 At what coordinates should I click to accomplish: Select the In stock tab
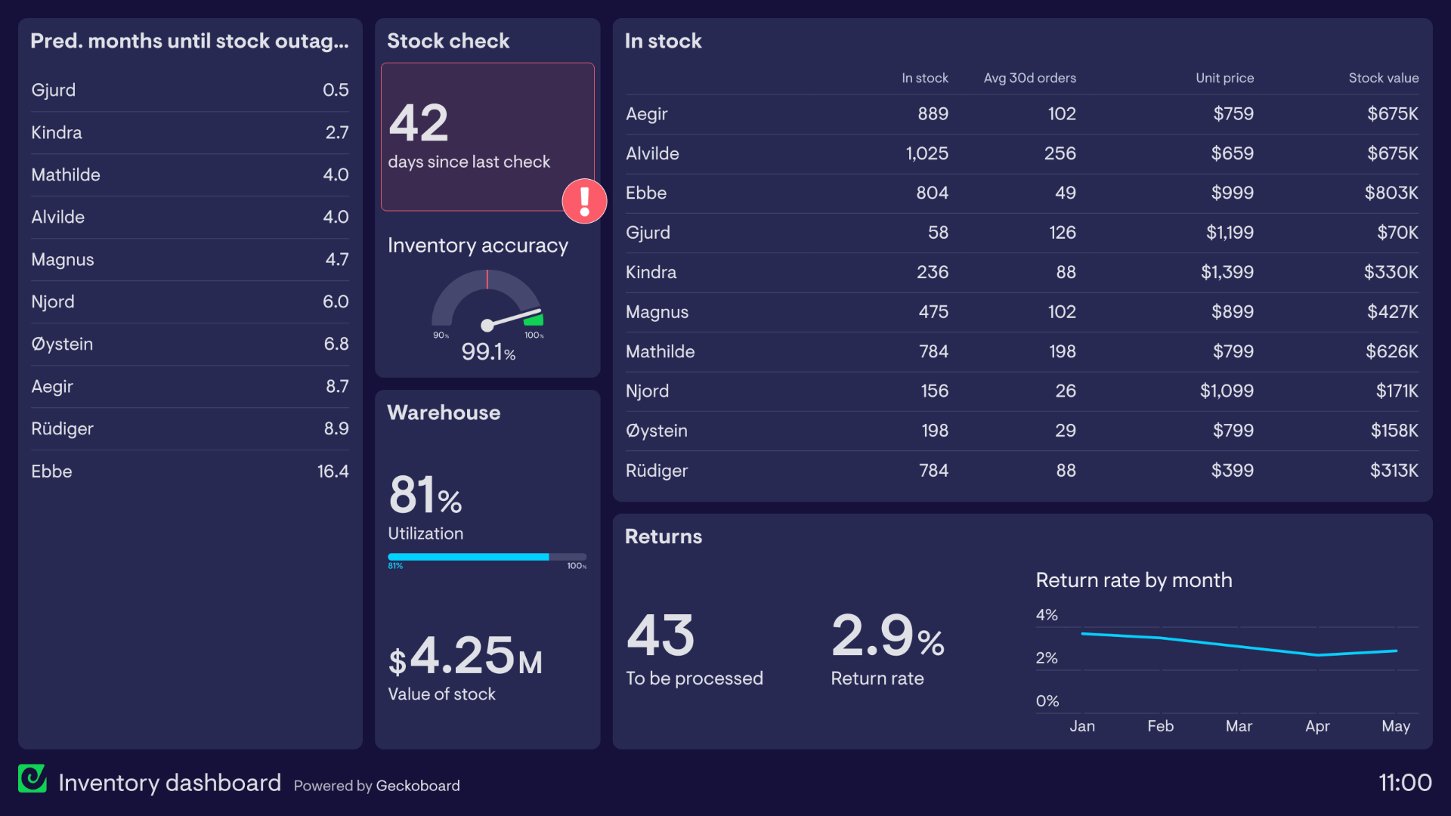663,40
